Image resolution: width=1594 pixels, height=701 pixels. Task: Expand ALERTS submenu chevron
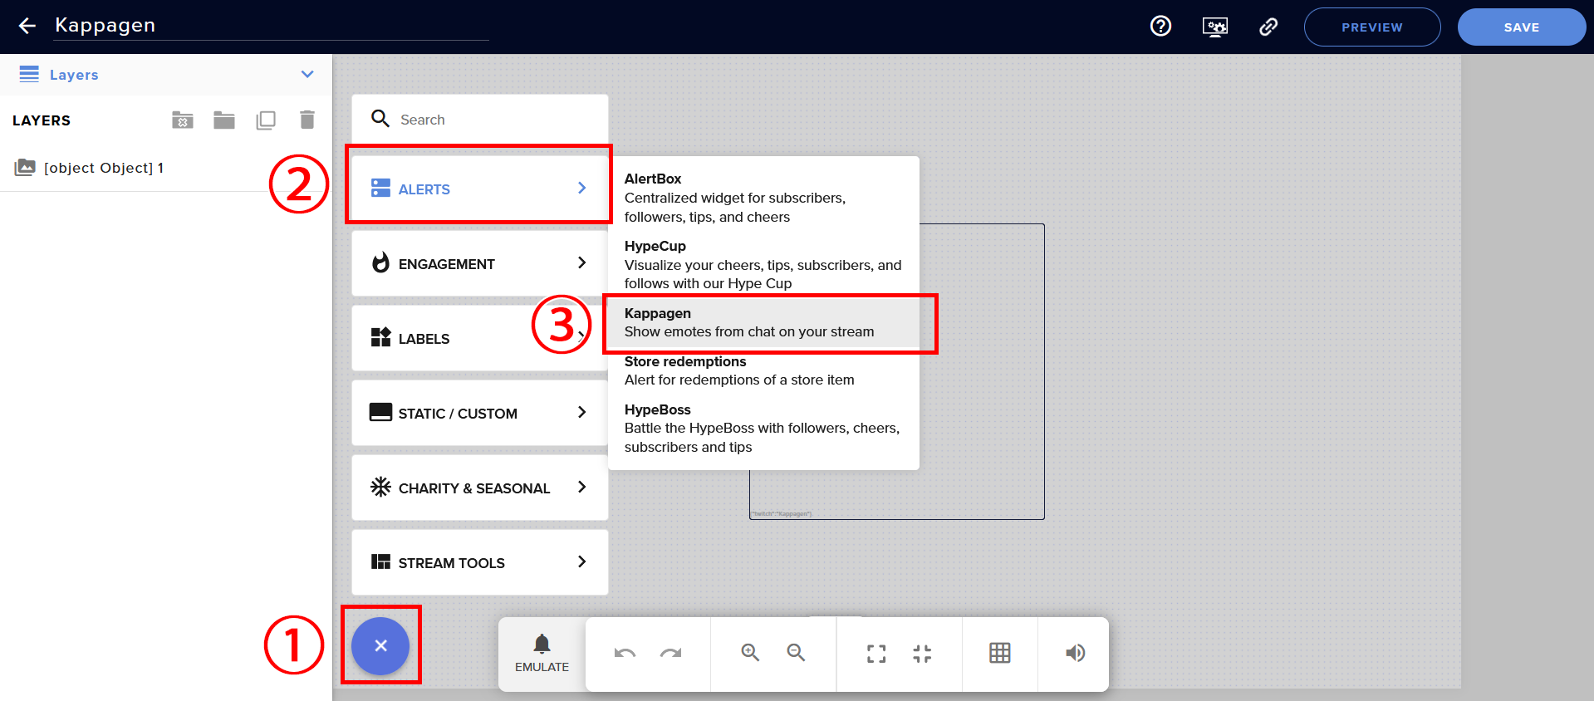581,189
